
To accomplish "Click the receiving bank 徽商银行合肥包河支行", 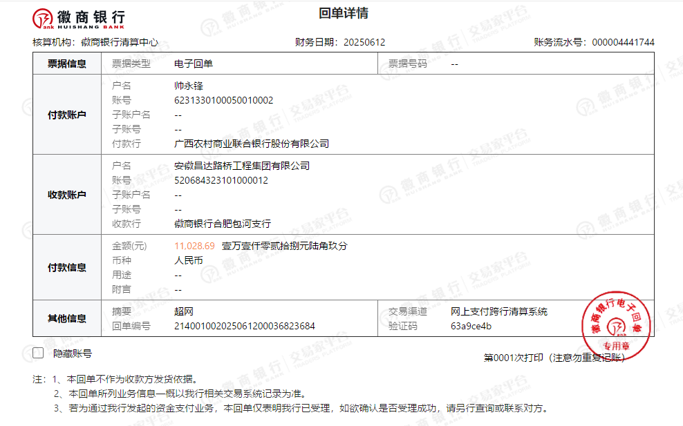I will (x=223, y=224).
